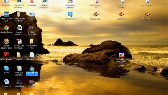Open the Generador de kssn folder
Viewport: 168px width, 95px height.
click(31, 41)
